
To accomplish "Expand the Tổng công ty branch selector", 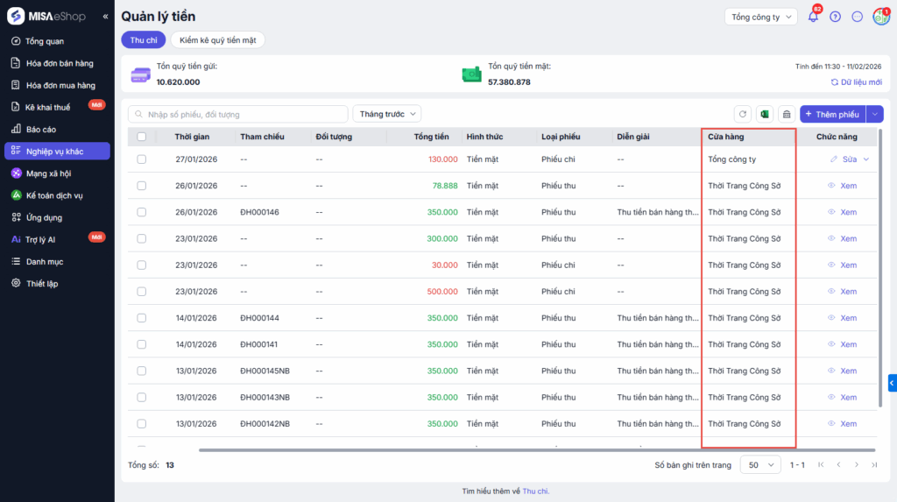I will pyautogui.click(x=760, y=17).
